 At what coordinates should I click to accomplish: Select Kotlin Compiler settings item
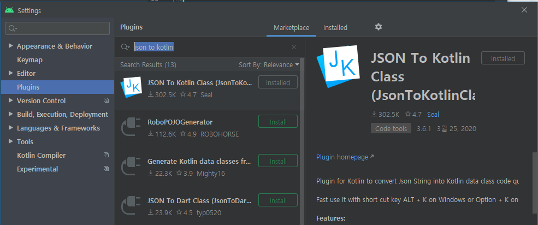pyautogui.click(x=41, y=156)
